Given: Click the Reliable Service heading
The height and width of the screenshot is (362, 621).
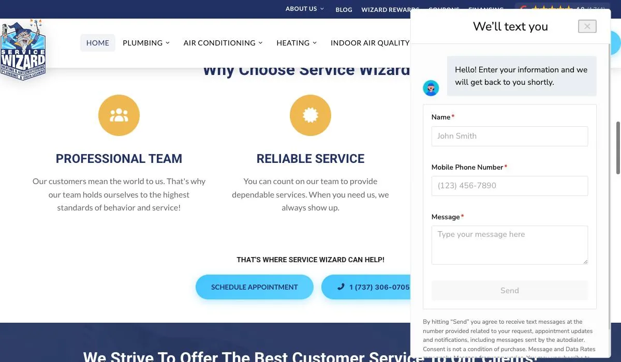Looking at the screenshot, I should (310, 159).
